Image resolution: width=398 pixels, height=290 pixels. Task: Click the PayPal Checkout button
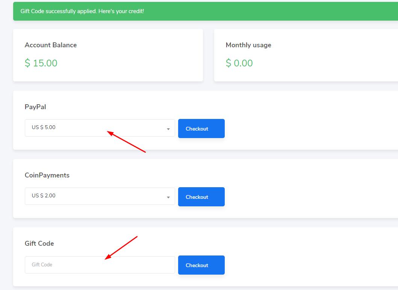click(x=201, y=128)
